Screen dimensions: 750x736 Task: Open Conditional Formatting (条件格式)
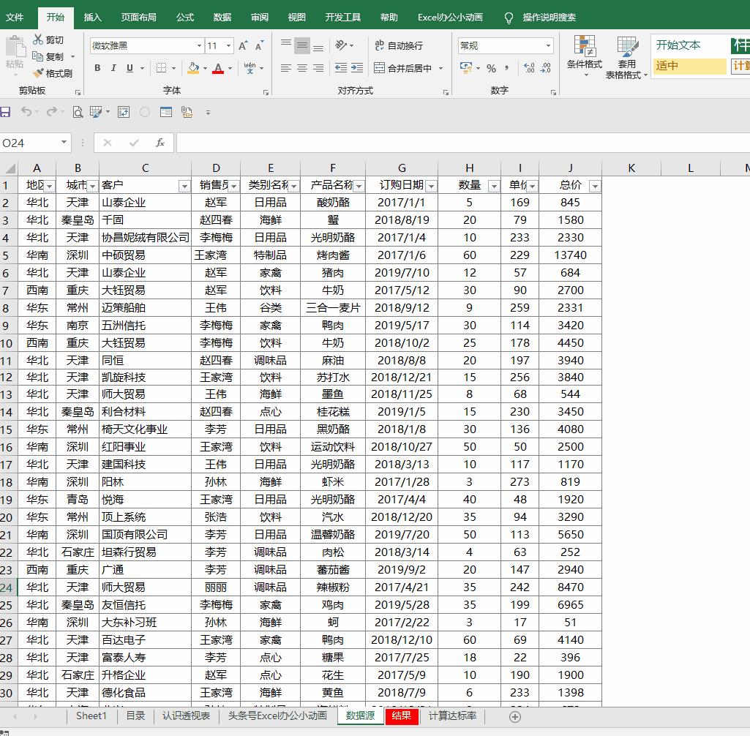[584, 55]
